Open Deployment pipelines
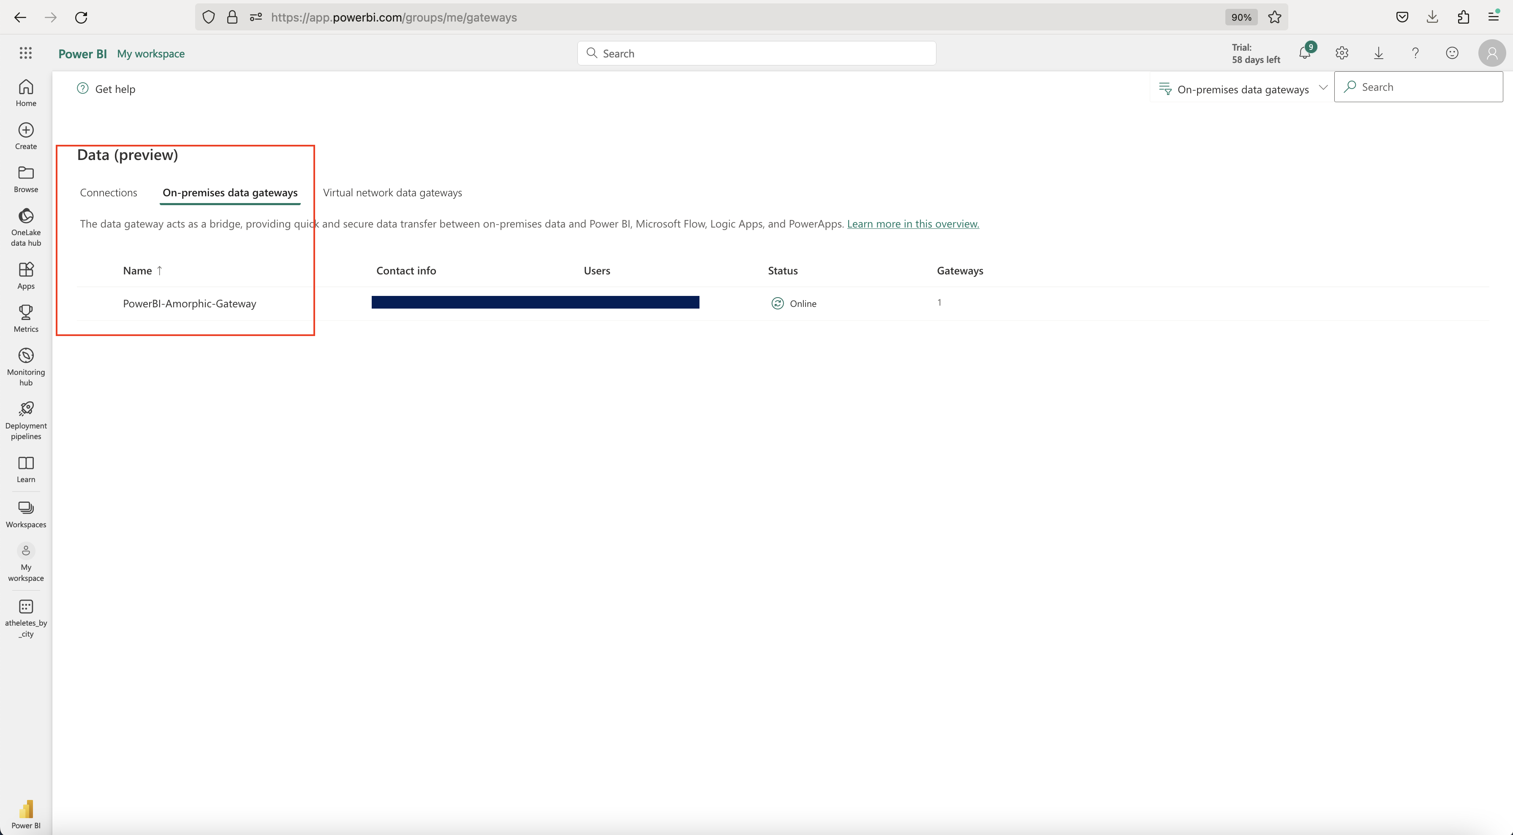The image size is (1513, 835). pyautogui.click(x=26, y=421)
